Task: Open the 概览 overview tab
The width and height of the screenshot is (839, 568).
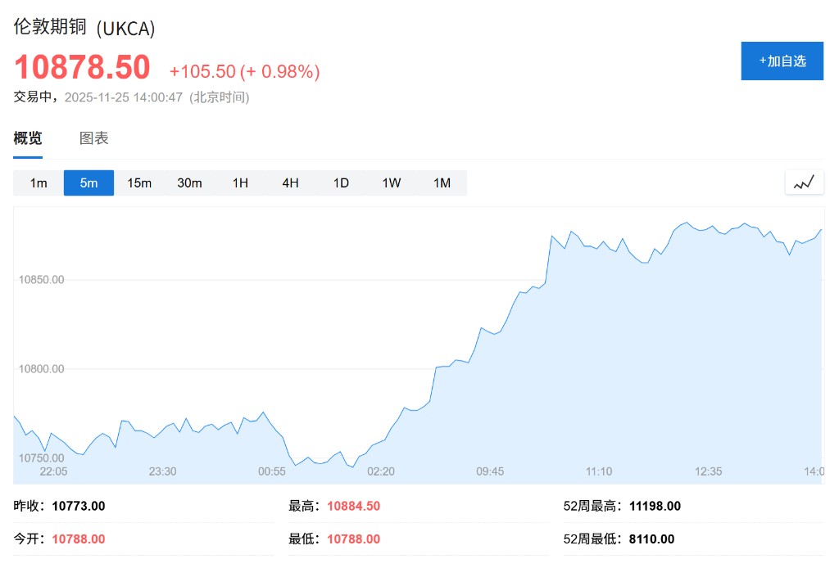Action: (28, 138)
